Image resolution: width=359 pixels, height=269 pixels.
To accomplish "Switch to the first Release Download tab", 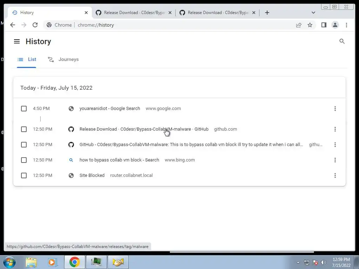I will pyautogui.click(x=134, y=13).
